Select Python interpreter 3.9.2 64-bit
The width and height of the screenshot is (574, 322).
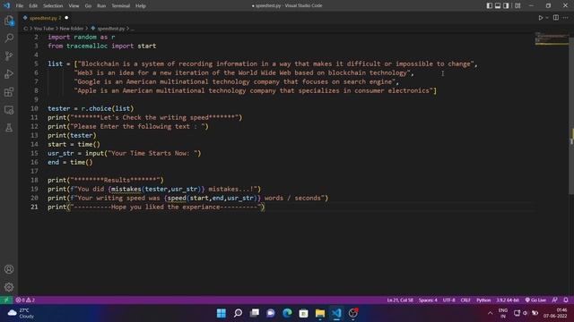(x=508, y=301)
